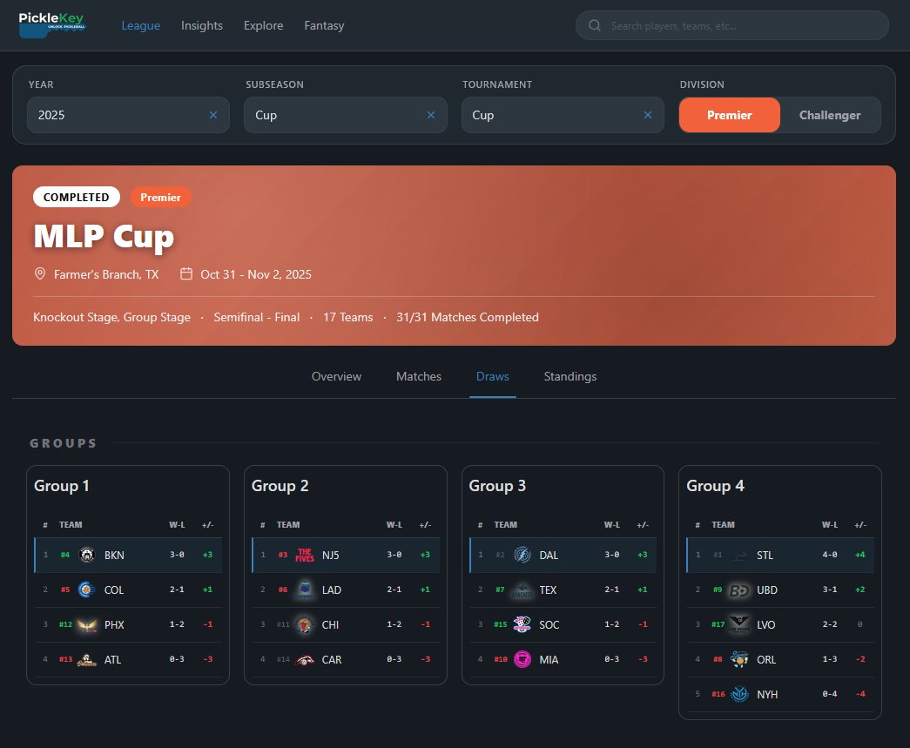Open the TEX team logo
This screenshot has width=910, height=748.
[522, 590]
